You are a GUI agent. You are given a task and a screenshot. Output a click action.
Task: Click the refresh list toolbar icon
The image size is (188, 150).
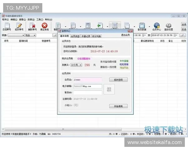click(58, 25)
